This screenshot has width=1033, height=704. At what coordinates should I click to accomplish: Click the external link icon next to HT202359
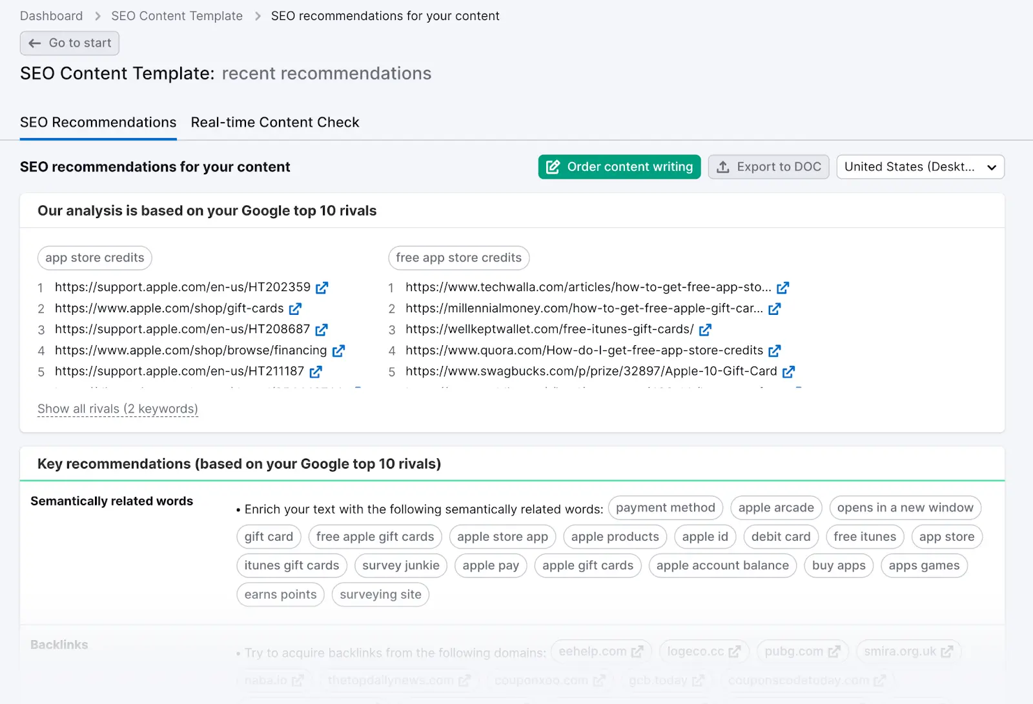[x=322, y=287]
